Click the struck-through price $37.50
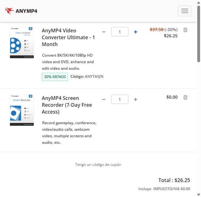The image size is (201, 197). 156,29
